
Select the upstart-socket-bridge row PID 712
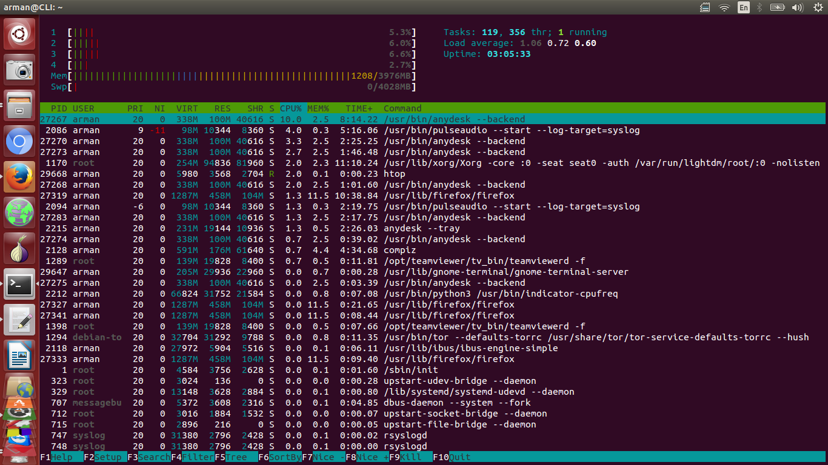433,414
